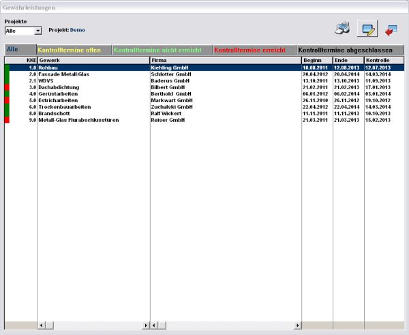Click the edit window pencil icon
The height and width of the screenshot is (335, 409).
[368, 29]
